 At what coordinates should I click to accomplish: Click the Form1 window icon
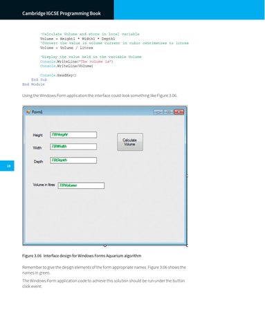28,112
